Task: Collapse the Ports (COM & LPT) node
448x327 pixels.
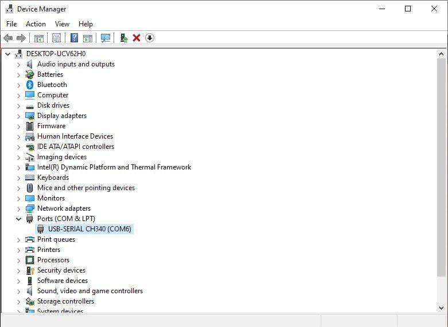Action: tap(18, 219)
